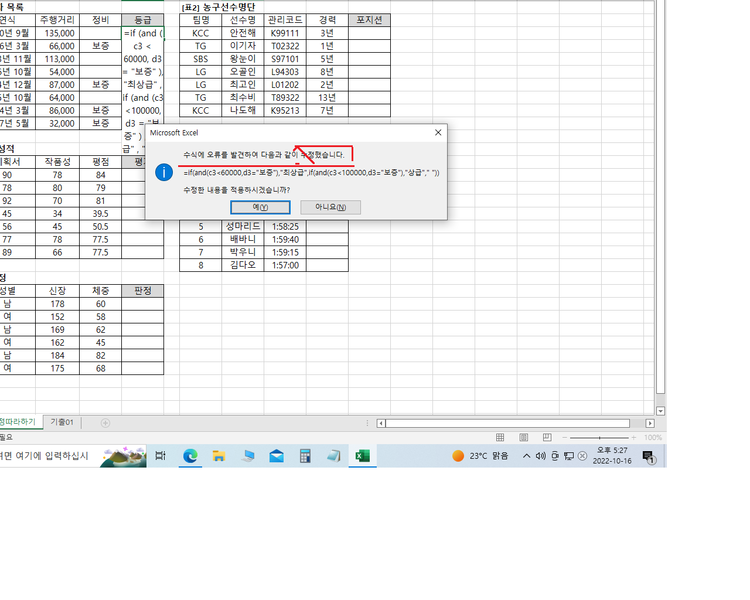Open the notification center icon
The image size is (750, 600).
(x=648, y=456)
